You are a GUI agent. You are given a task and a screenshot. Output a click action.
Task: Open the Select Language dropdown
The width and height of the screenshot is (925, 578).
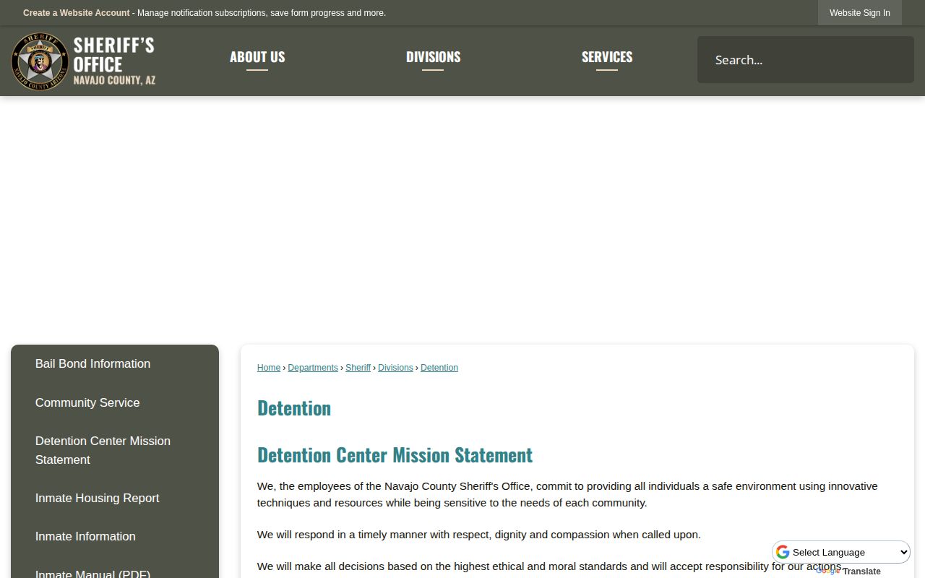pos(842,553)
